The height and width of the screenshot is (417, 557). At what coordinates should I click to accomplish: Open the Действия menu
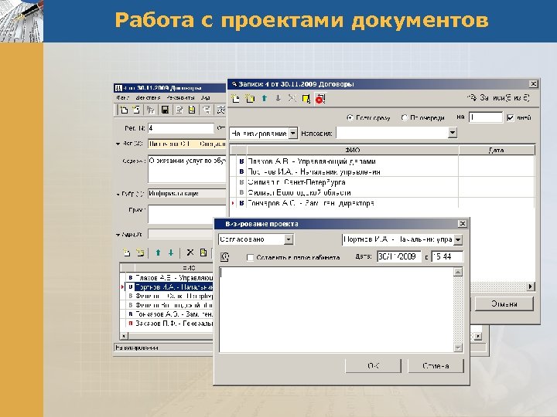click(x=148, y=97)
